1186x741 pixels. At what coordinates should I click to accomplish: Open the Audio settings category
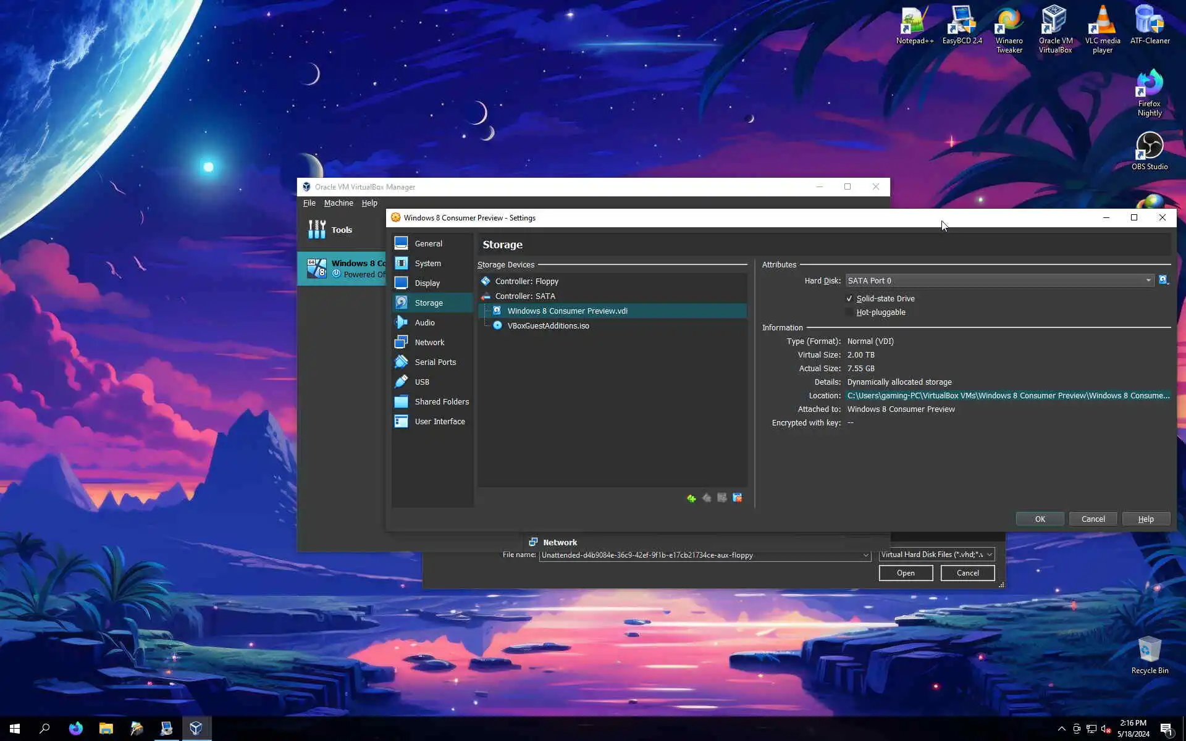point(424,322)
